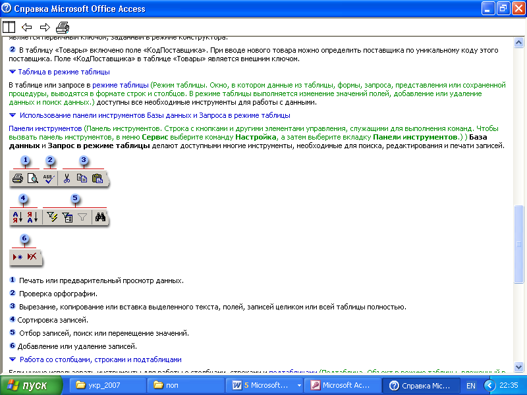Open the Windows 'пуск' Start menu

click(x=31, y=385)
